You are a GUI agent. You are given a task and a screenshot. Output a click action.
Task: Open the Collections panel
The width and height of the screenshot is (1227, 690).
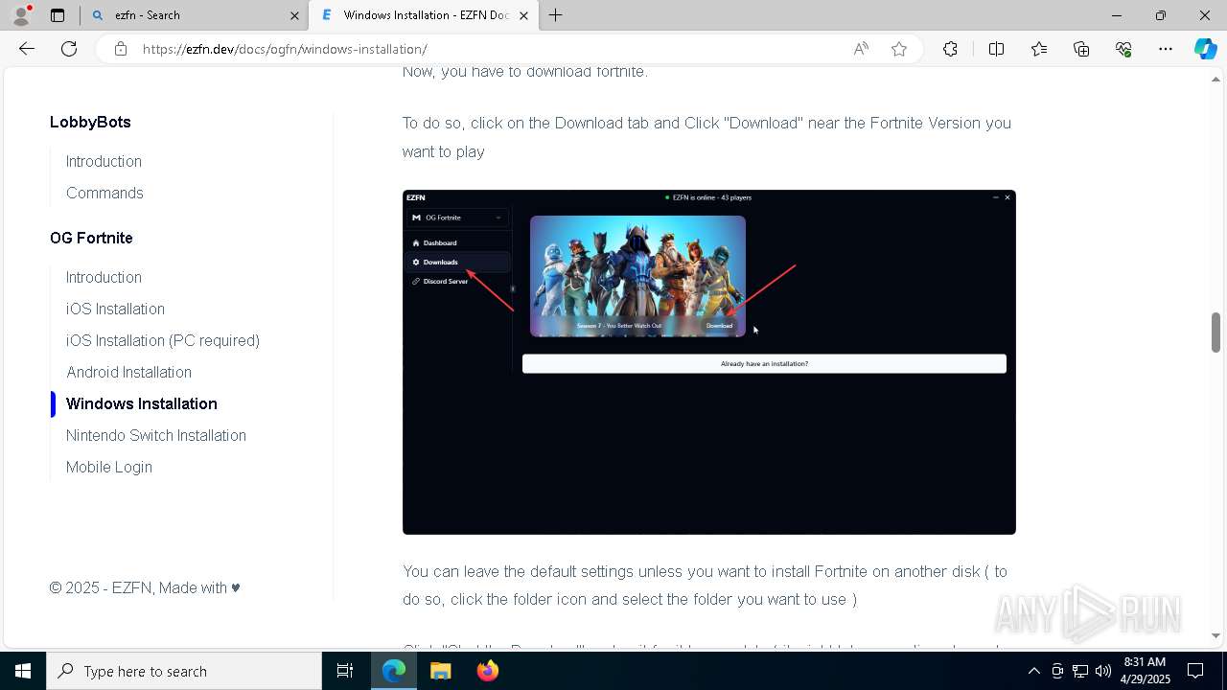coord(1081,49)
